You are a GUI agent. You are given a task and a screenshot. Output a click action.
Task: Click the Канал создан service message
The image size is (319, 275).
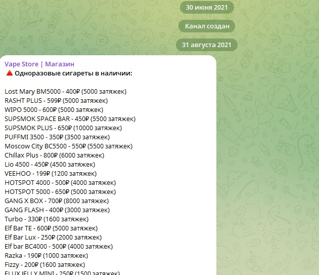click(x=207, y=26)
